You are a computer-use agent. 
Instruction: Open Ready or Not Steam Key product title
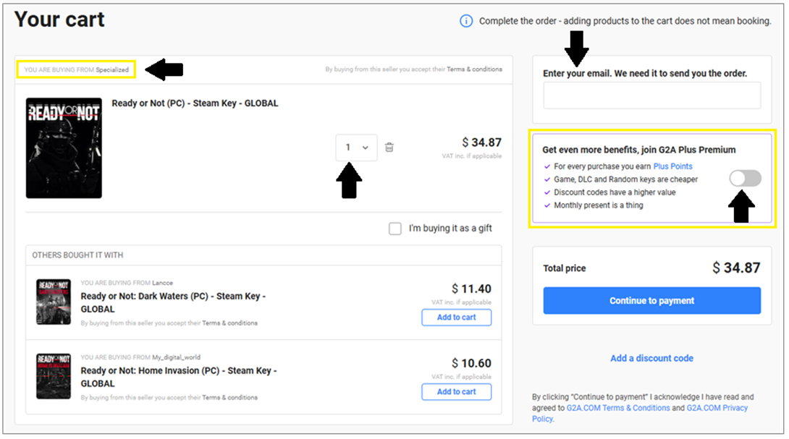pos(195,103)
